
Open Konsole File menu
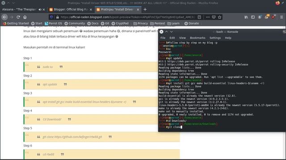pos(163,38)
